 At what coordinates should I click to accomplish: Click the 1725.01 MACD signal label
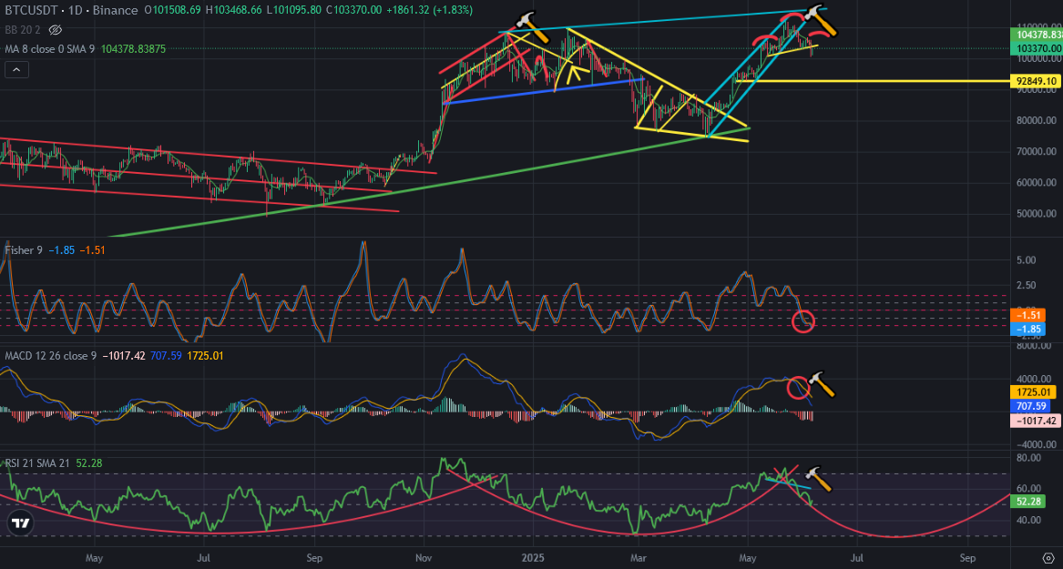click(1035, 391)
